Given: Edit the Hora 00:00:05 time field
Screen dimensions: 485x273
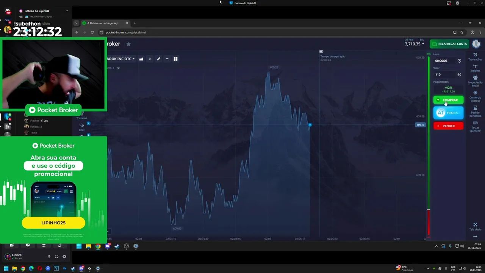Looking at the screenshot, I should click(x=444, y=61).
